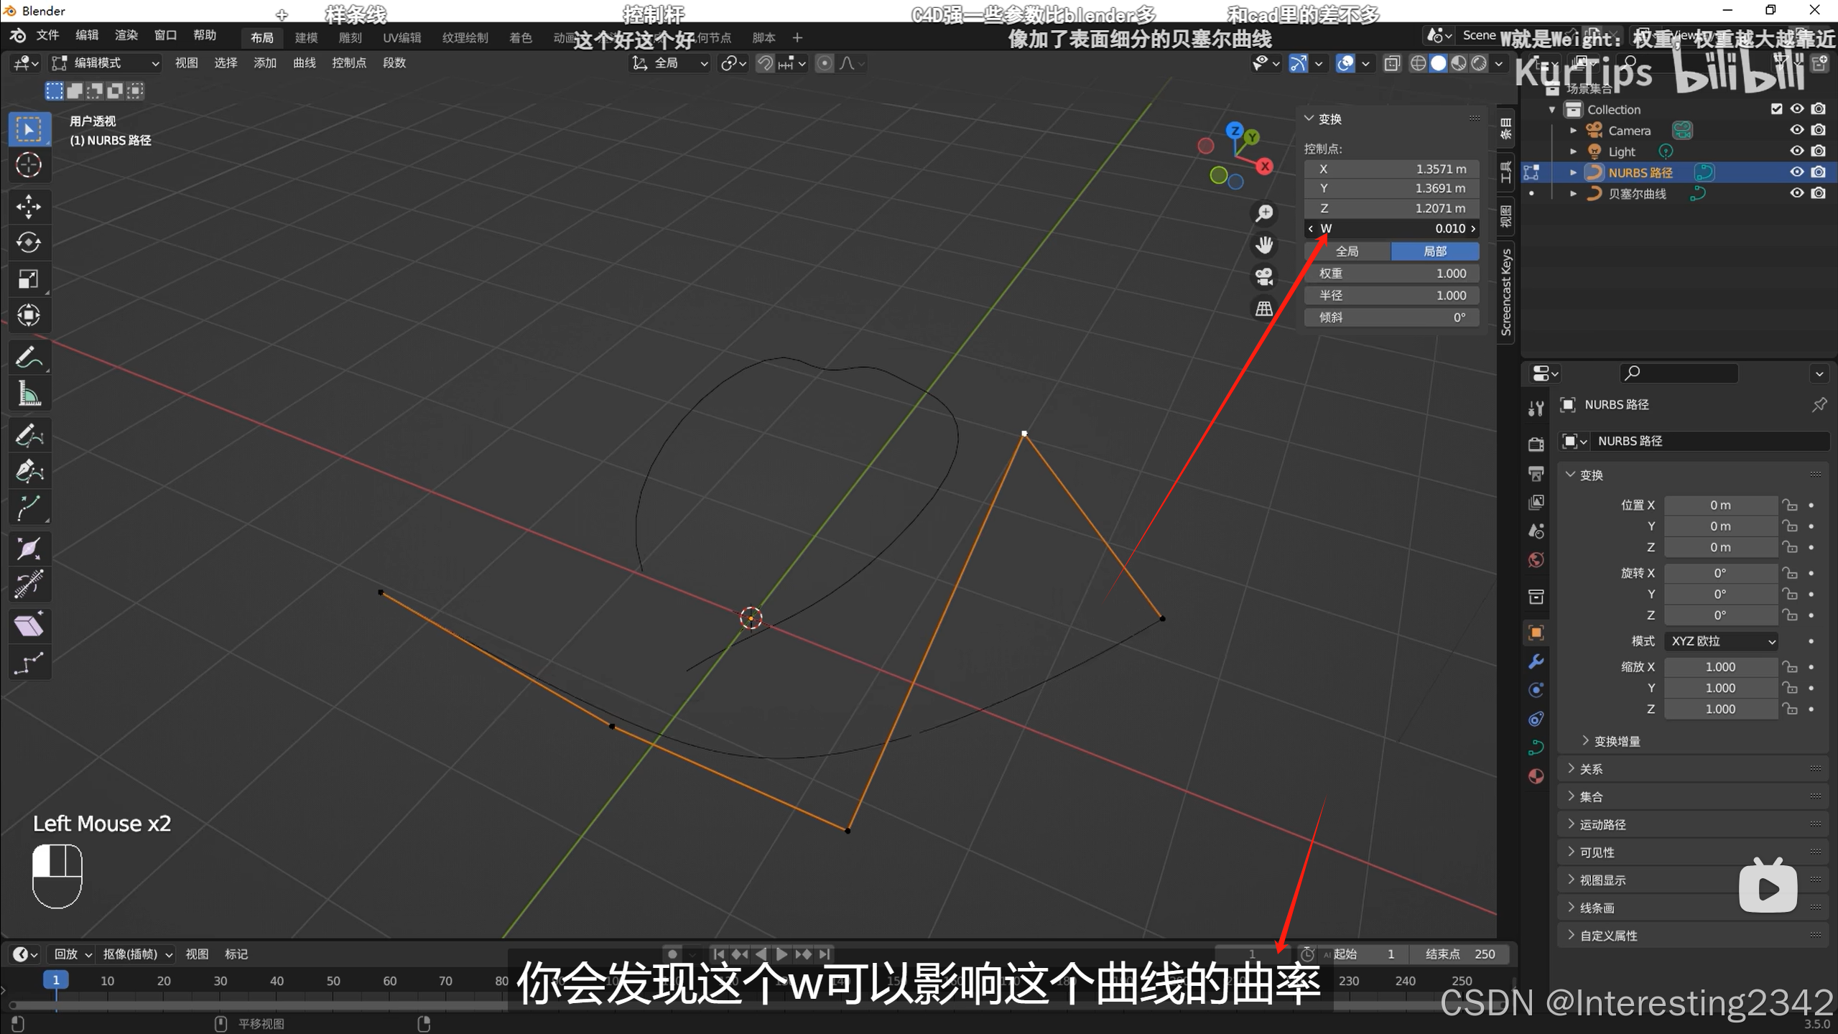Hide the Camera object in outliner

1796,130
